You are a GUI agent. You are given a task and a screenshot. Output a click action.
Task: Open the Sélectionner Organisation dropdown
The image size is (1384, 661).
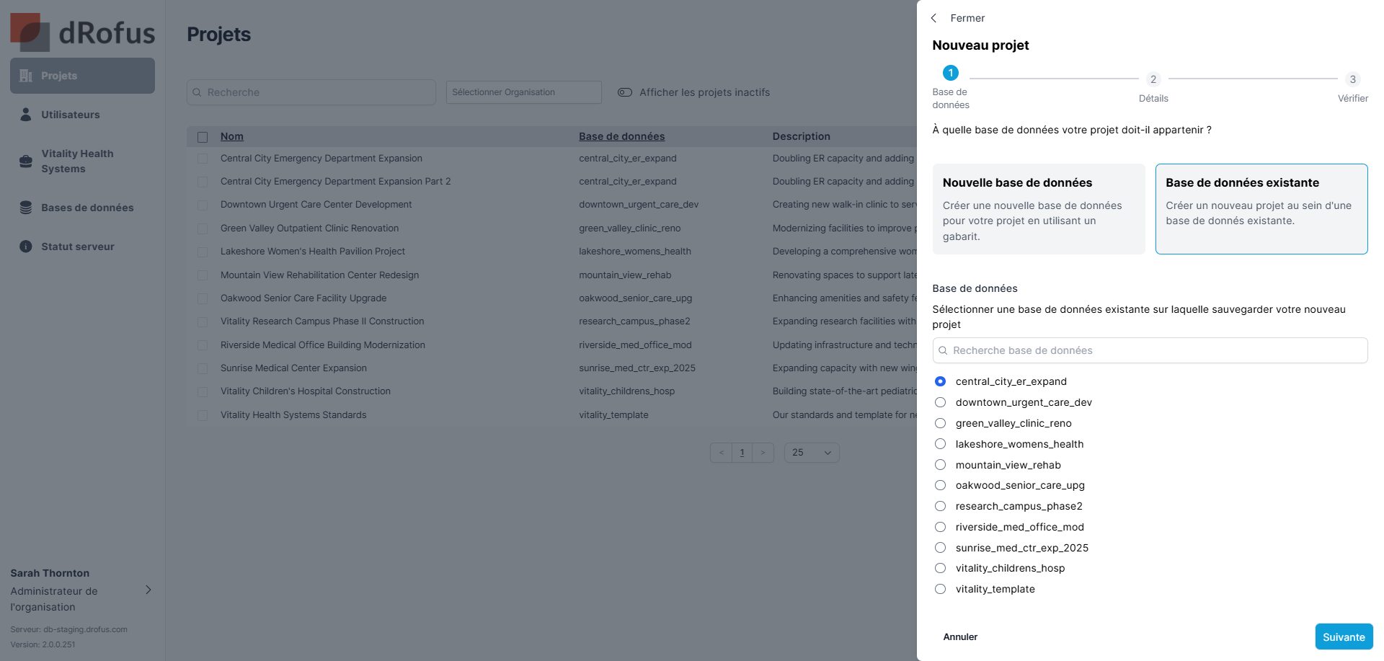coord(523,92)
